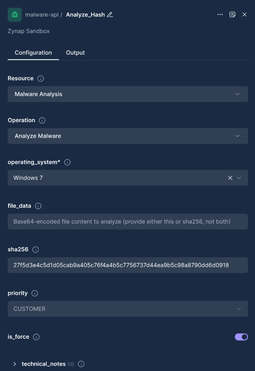255x371 pixels.
Task: Click the malware bug icon in the header
Action: (x=14, y=15)
